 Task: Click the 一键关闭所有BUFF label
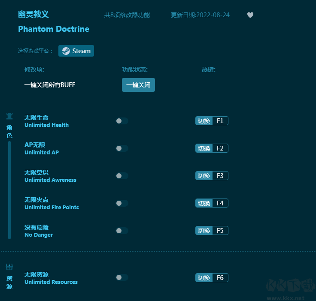click(x=50, y=85)
